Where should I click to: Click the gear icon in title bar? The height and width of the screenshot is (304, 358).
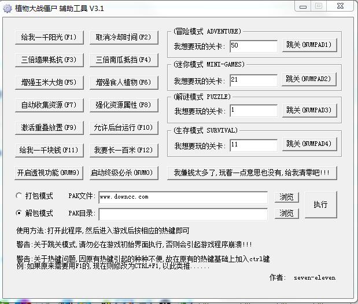(8, 8)
